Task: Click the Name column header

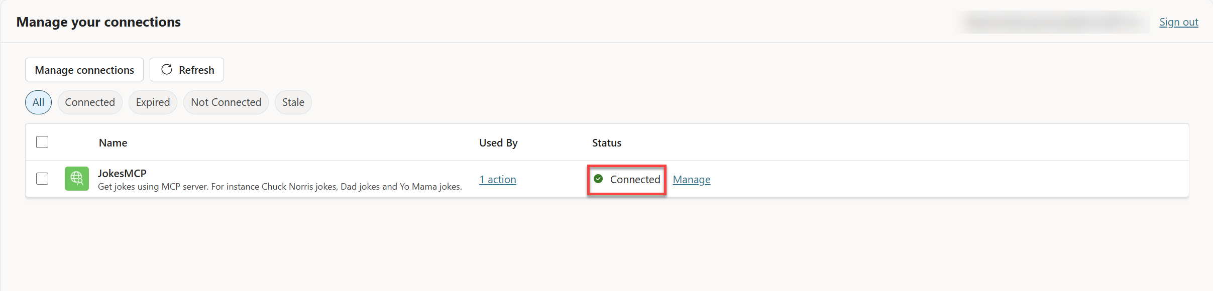Action: pyautogui.click(x=113, y=142)
